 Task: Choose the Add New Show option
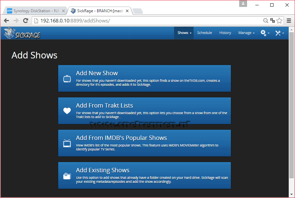tap(144, 78)
